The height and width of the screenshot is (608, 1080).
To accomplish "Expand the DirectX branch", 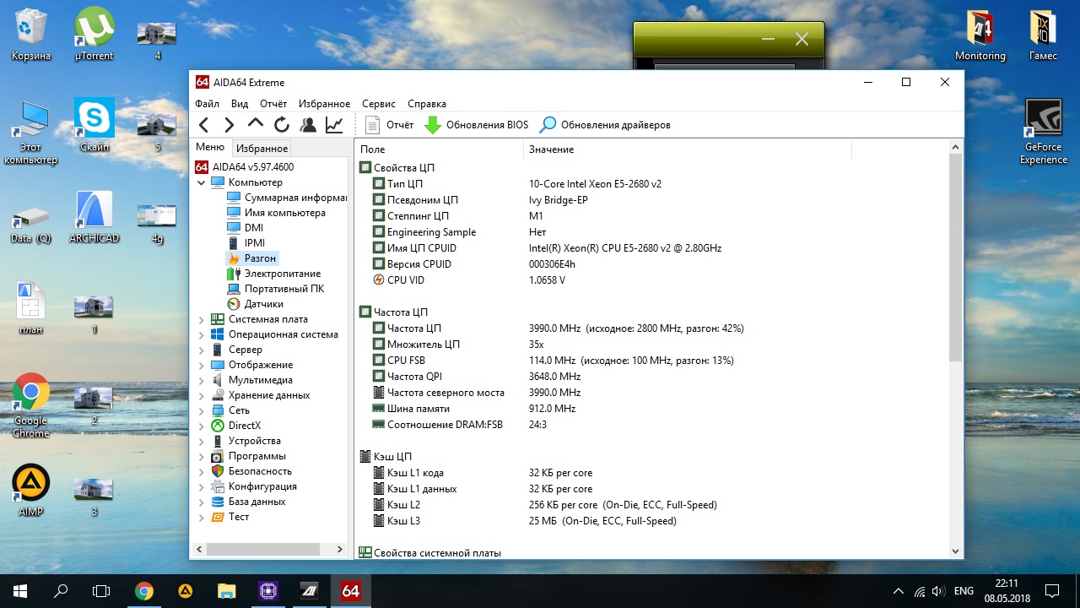I will click(x=202, y=426).
